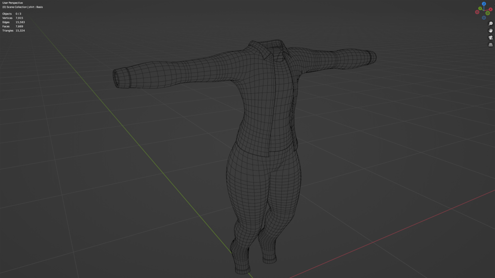Toggle the camera view icon
Viewport: 495px width, 278px height.
[491, 37]
